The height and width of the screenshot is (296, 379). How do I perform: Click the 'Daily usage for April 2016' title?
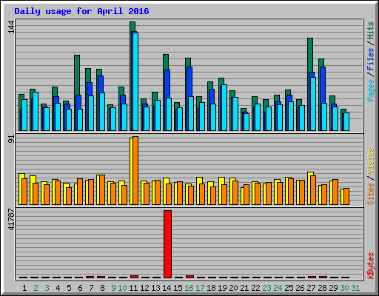pos(81,11)
